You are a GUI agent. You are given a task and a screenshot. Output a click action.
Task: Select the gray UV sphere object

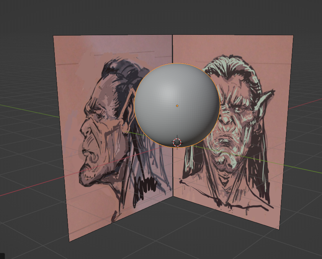(177, 105)
